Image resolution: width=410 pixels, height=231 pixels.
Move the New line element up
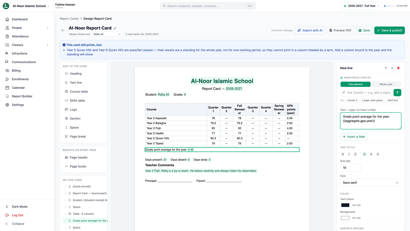(x=386, y=68)
